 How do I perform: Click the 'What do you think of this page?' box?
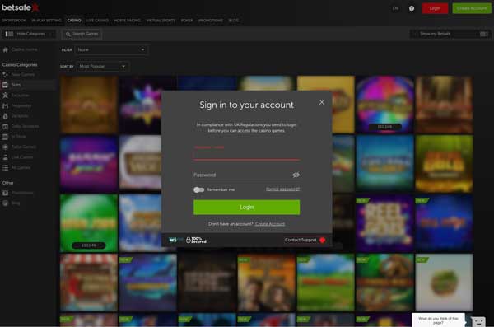point(438,320)
